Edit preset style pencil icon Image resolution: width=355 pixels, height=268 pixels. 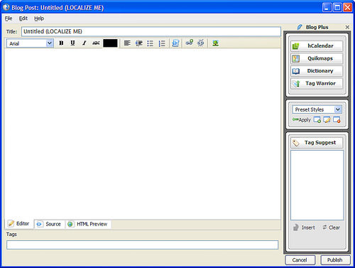pos(327,119)
